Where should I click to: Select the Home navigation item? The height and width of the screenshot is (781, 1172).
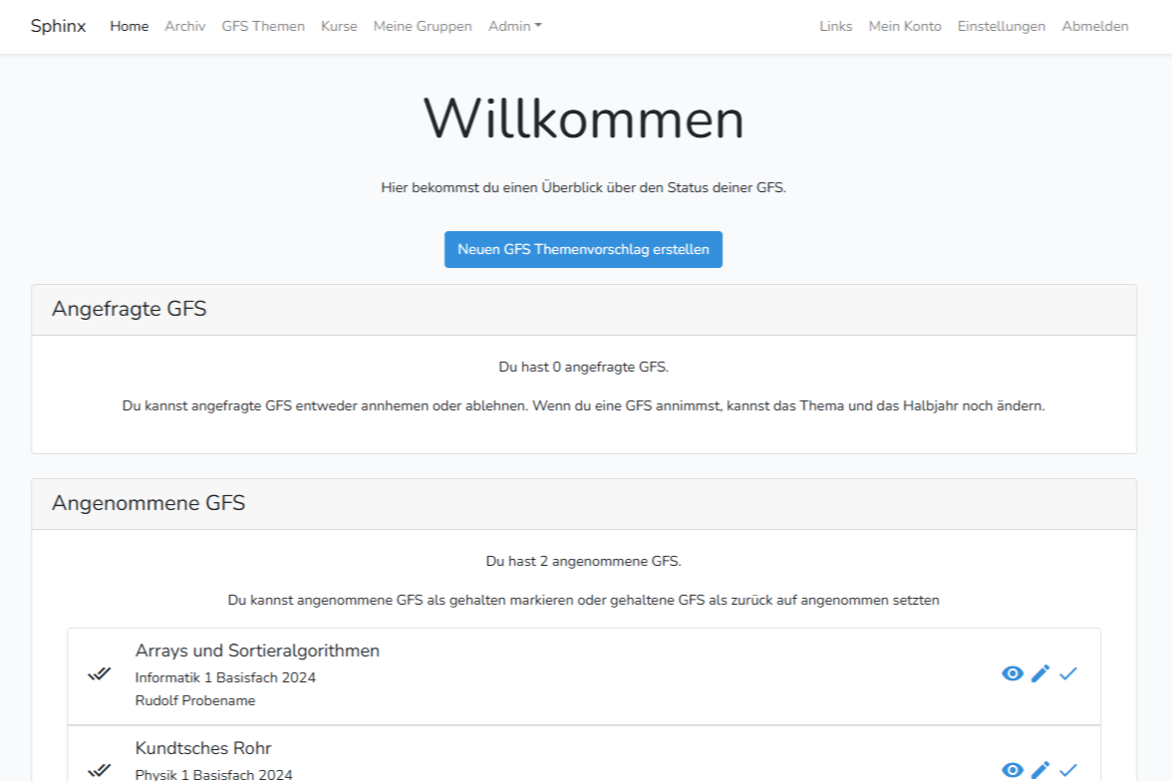pyautogui.click(x=129, y=26)
